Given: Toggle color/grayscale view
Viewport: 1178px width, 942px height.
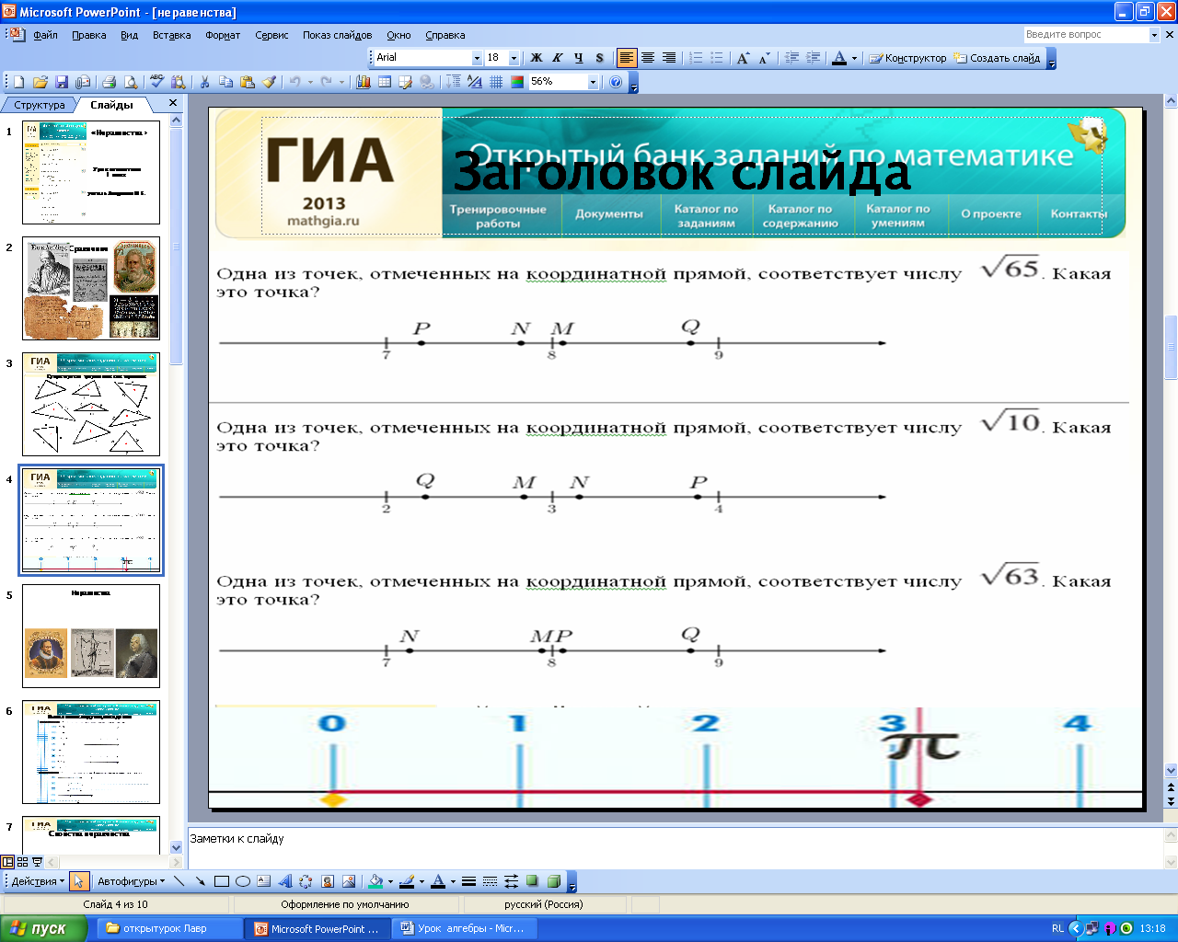Looking at the screenshot, I should tap(517, 82).
